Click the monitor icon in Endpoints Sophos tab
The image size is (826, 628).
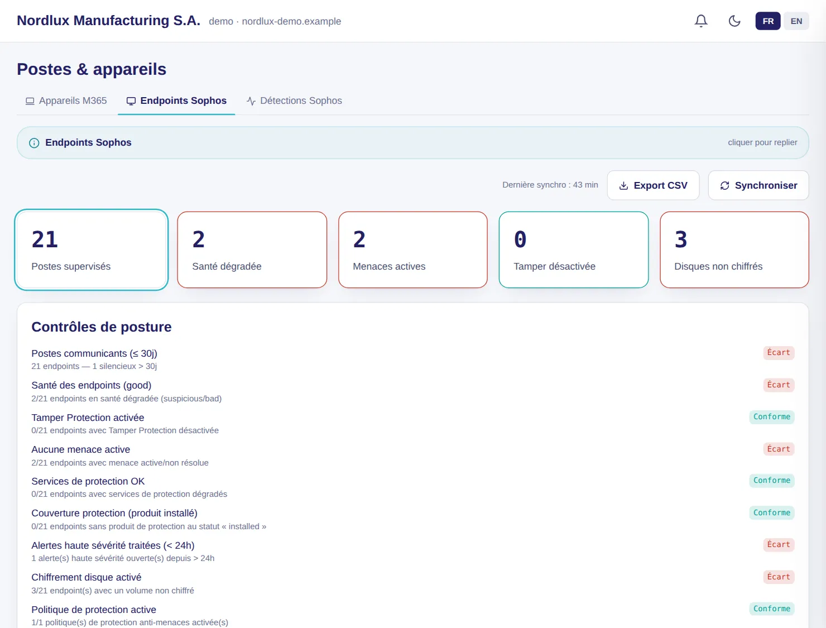point(131,101)
